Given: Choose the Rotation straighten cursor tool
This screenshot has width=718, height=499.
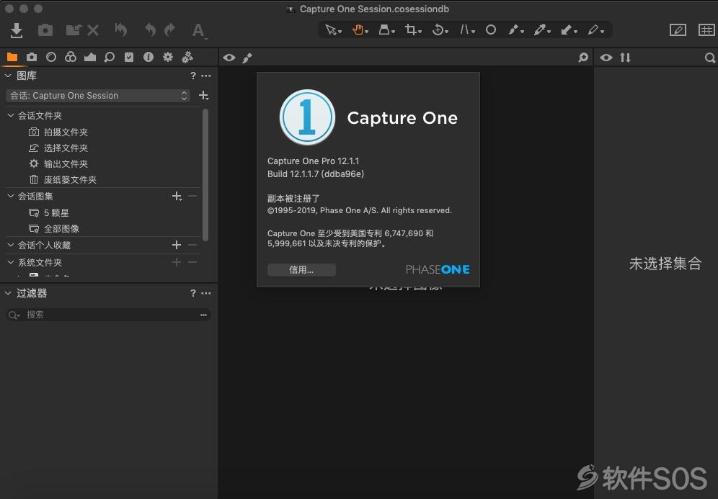Looking at the screenshot, I should coord(440,30).
